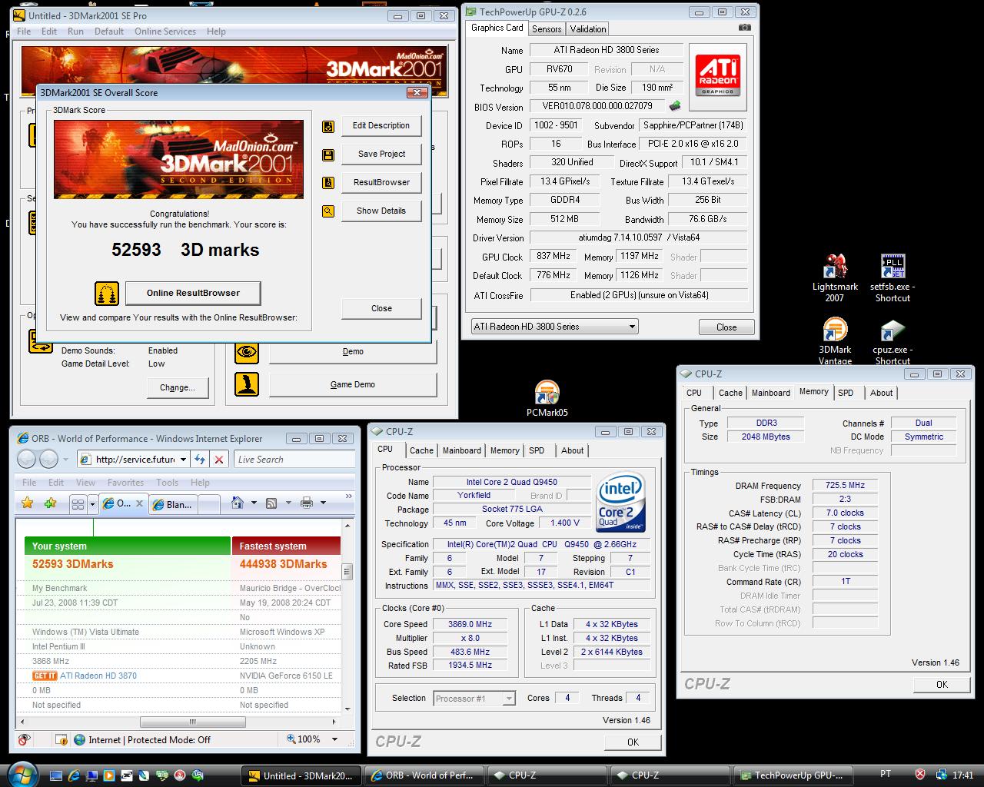Click the IE page vertical scrollbar thumb
The height and width of the screenshot is (787, 984).
[x=347, y=572]
